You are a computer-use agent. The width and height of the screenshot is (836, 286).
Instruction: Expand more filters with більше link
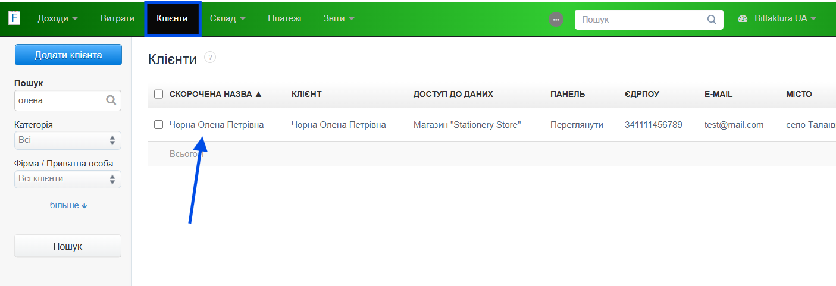pyautogui.click(x=68, y=205)
